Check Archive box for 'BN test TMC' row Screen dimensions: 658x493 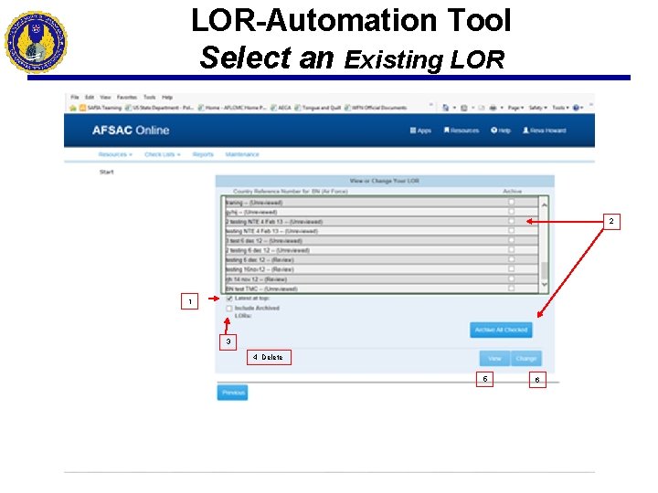pyautogui.click(x=511, y=288)
